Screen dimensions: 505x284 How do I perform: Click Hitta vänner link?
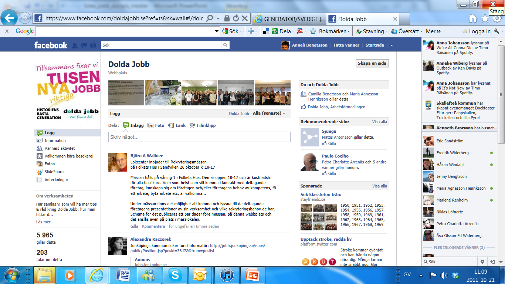tap(346, 45)
